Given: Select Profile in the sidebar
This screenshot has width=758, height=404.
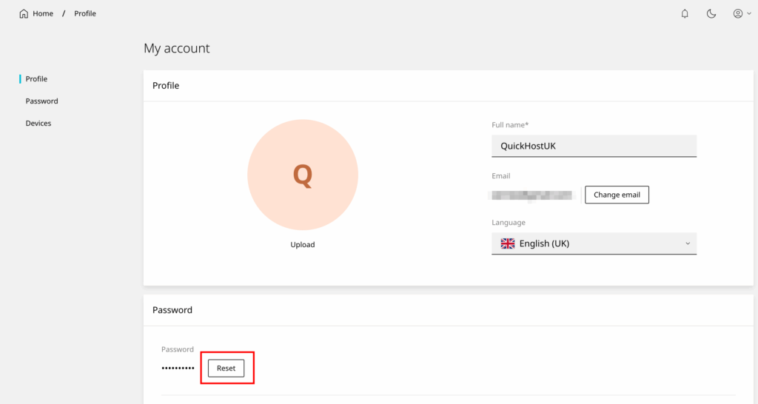Looking at the screenshot, I should pyautogui.click(x=36, y=78).
